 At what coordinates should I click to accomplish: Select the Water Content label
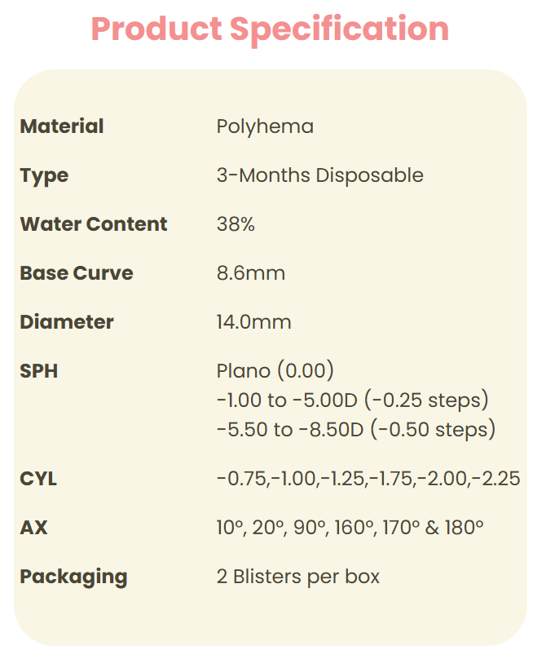[x=94, y=224]
